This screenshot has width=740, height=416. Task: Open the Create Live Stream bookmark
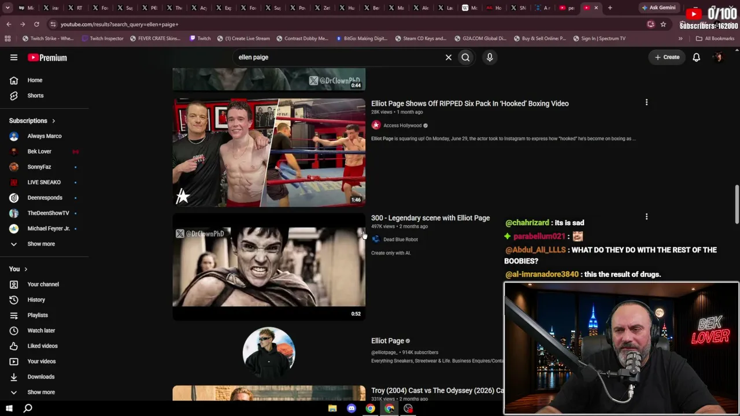pyautogui.click(x=243, y=39)
